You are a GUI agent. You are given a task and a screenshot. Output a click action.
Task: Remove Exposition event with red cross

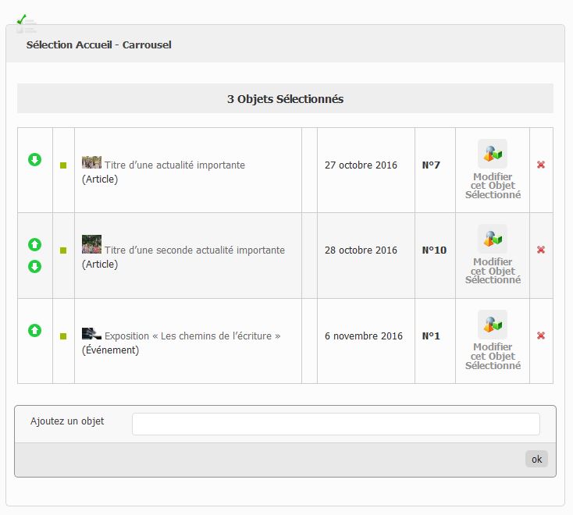pos(541,336)
